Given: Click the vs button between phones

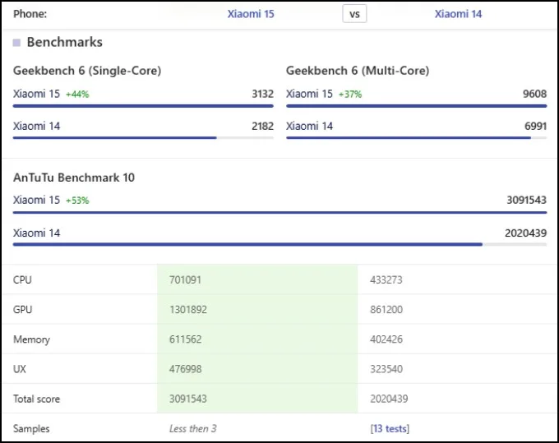Looking at the screenshot, I should (x=354, y=14).
